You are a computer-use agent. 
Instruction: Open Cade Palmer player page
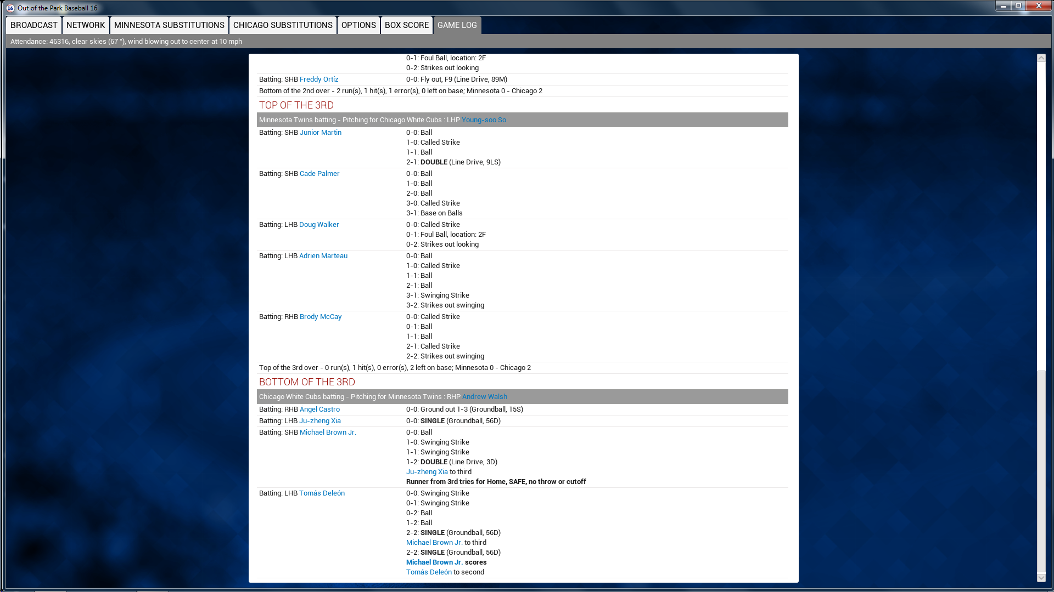point(319,174)
